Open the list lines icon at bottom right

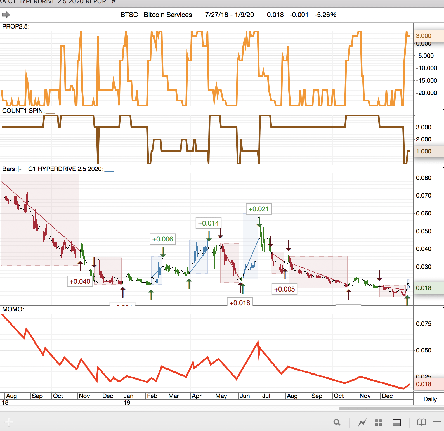(437, 422)
